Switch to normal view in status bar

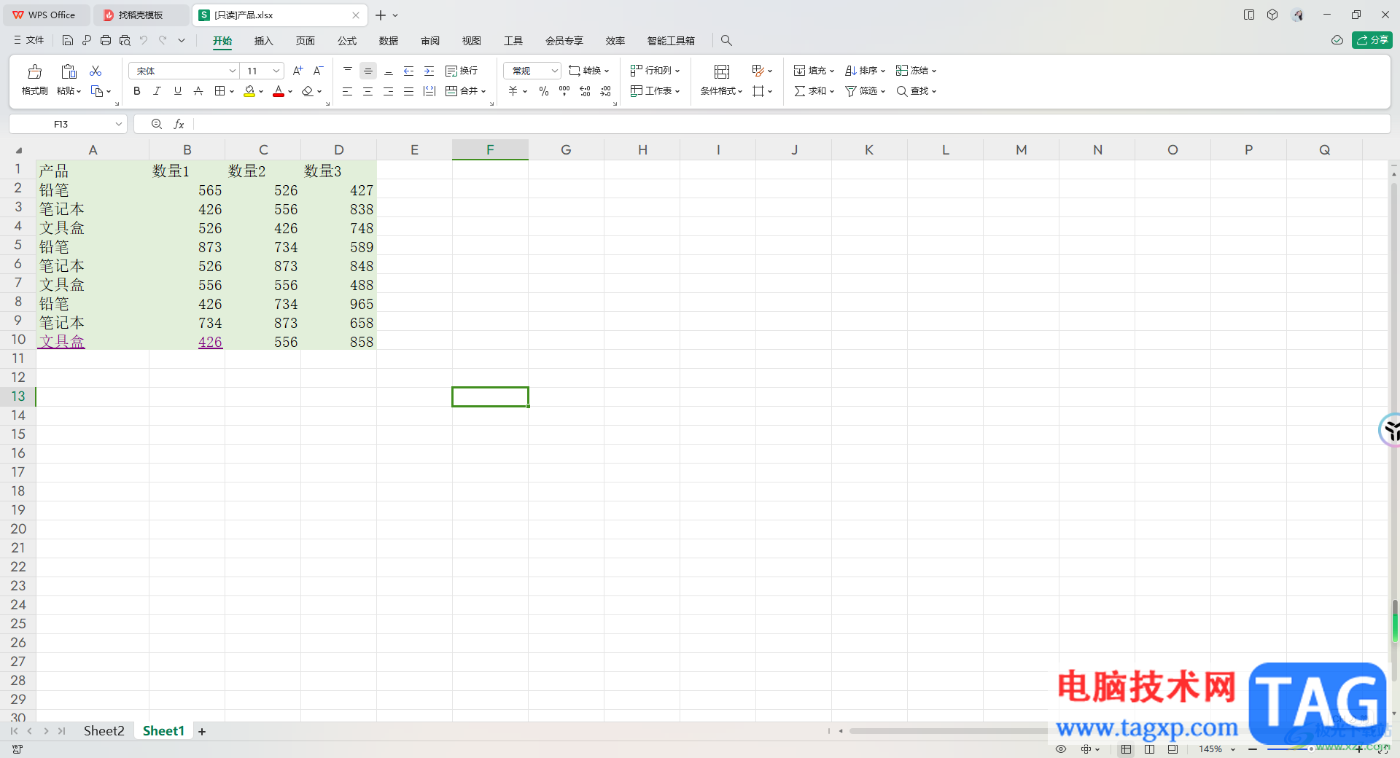click(1127, 749)
